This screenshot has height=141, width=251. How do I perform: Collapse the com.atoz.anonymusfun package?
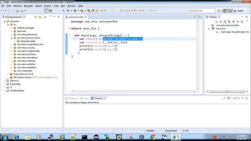11,38
